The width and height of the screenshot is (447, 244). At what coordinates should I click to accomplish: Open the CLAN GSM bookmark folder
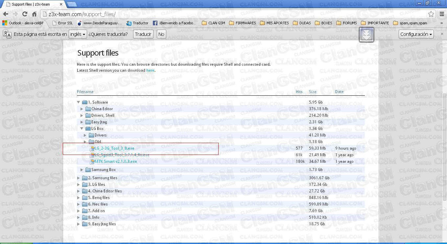click(x=213, y=23)
